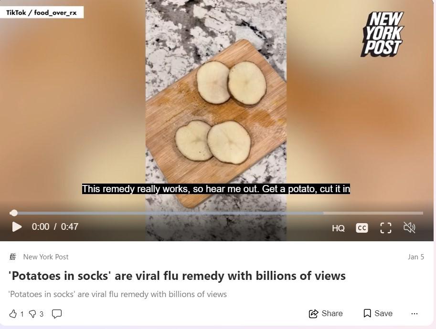Click the article description subtitle text
Screen dimensions: 436x329
(117, 294)
